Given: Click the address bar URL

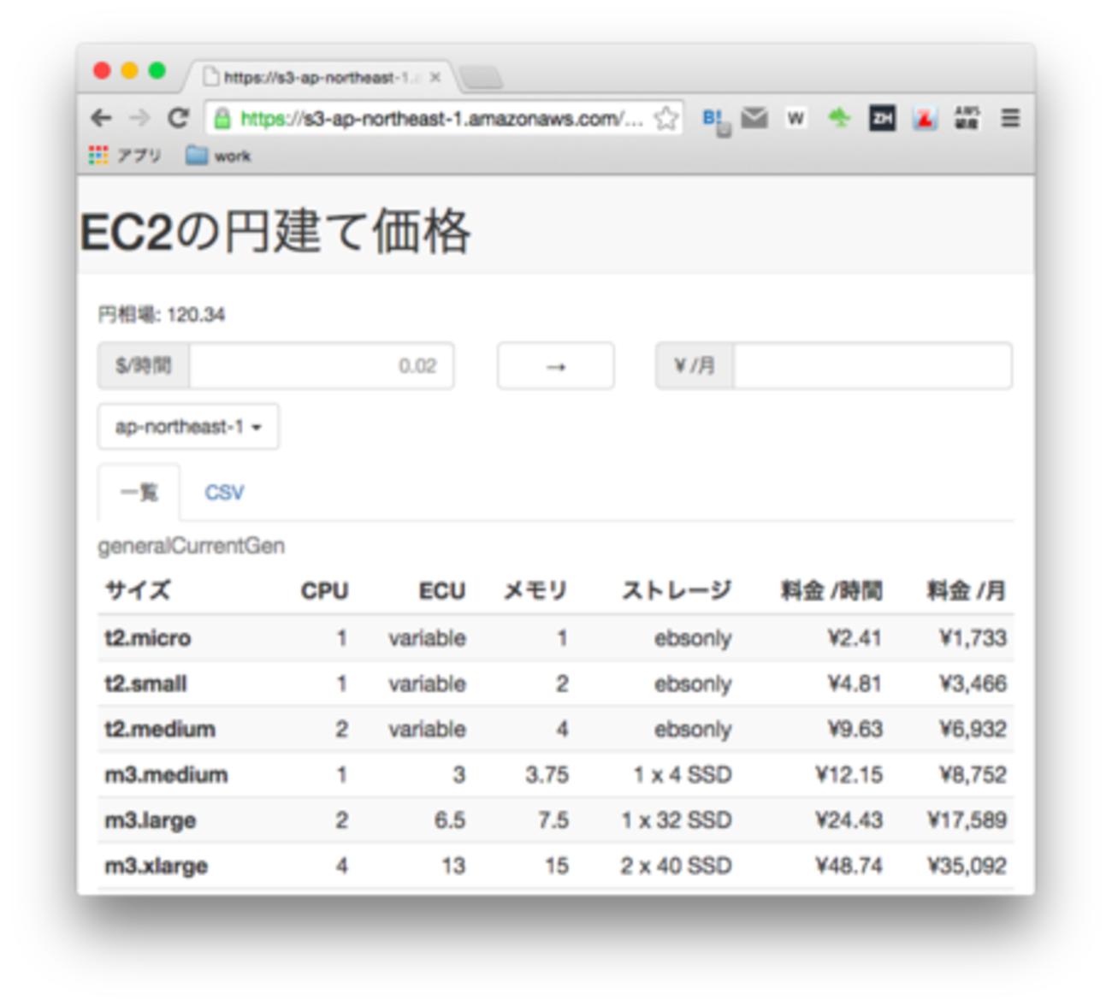Looking at the screenshot, I should pyautogui.click(x=441, y=119).
